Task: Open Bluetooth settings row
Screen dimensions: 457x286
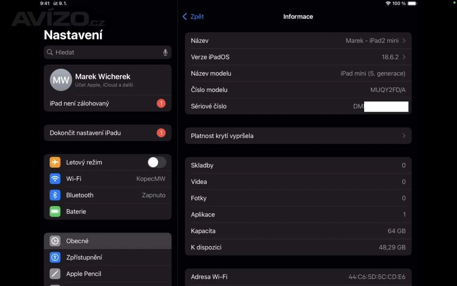Action: (108, 195)
